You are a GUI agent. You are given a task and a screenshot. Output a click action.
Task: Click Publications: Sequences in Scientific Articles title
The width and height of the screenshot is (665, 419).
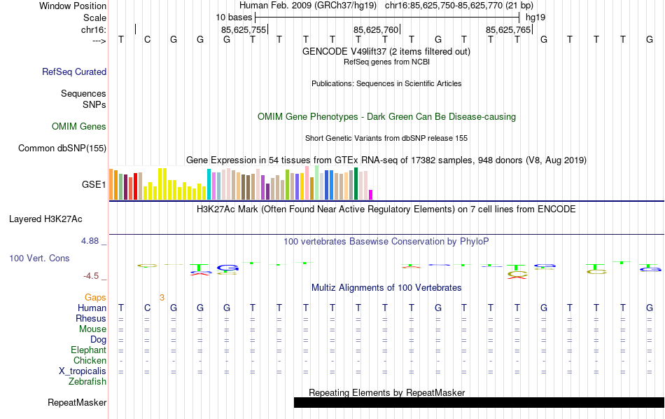386,83
